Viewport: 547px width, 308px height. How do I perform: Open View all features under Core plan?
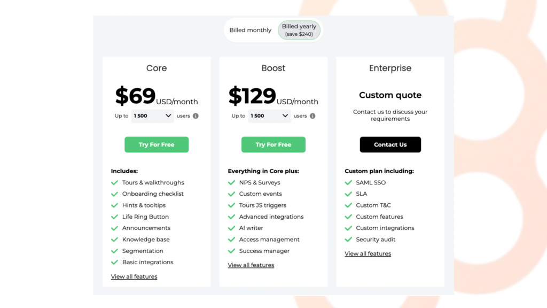tap(134, 276)
